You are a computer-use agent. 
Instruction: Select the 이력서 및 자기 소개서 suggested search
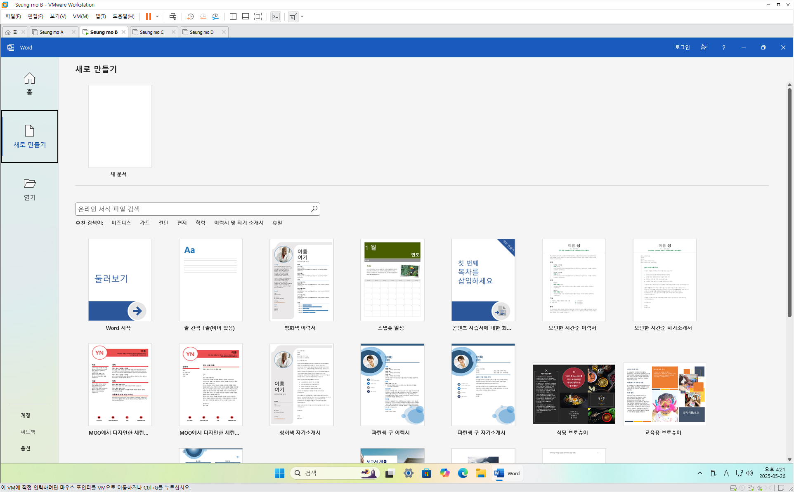pos(239,223)
